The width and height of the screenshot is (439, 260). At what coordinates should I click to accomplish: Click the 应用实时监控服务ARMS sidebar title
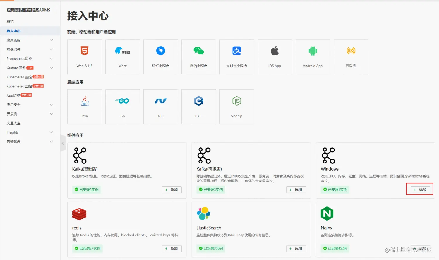click(x=28, y=10)
